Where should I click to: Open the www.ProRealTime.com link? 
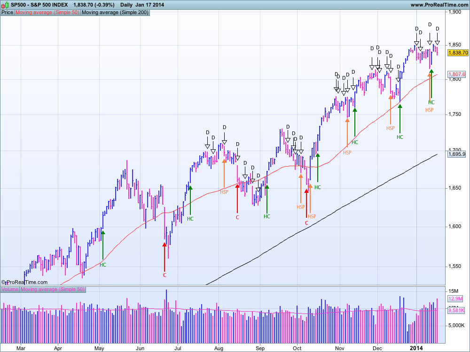(439, 5)
